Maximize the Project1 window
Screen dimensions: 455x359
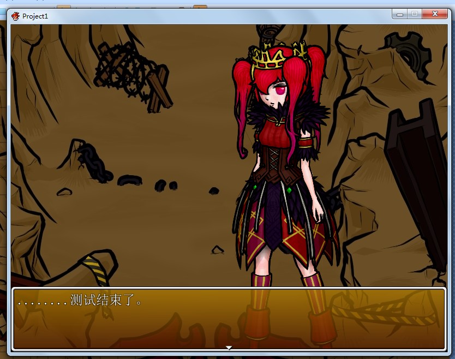415,14
